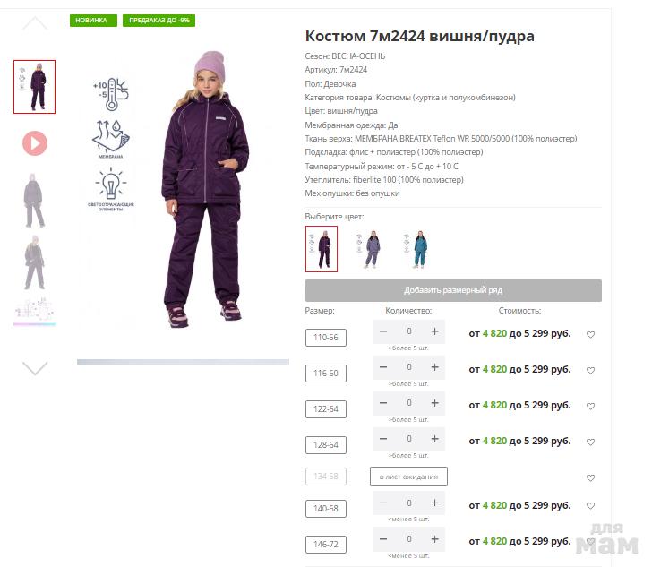Click the plus for size 128-64
652x567 pixels.
click(434, 438)
